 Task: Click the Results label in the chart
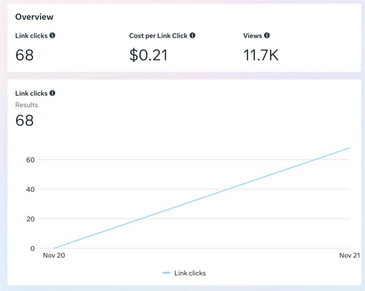click(27, 105)
